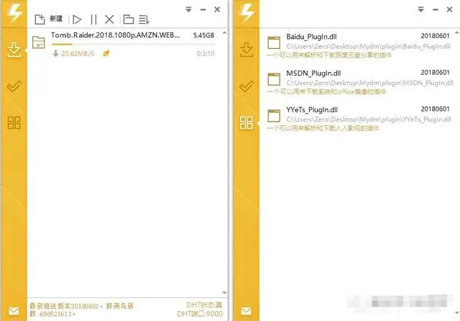Click the DHT status text
This screenshot has width=460, height=321.
[204, 305]
